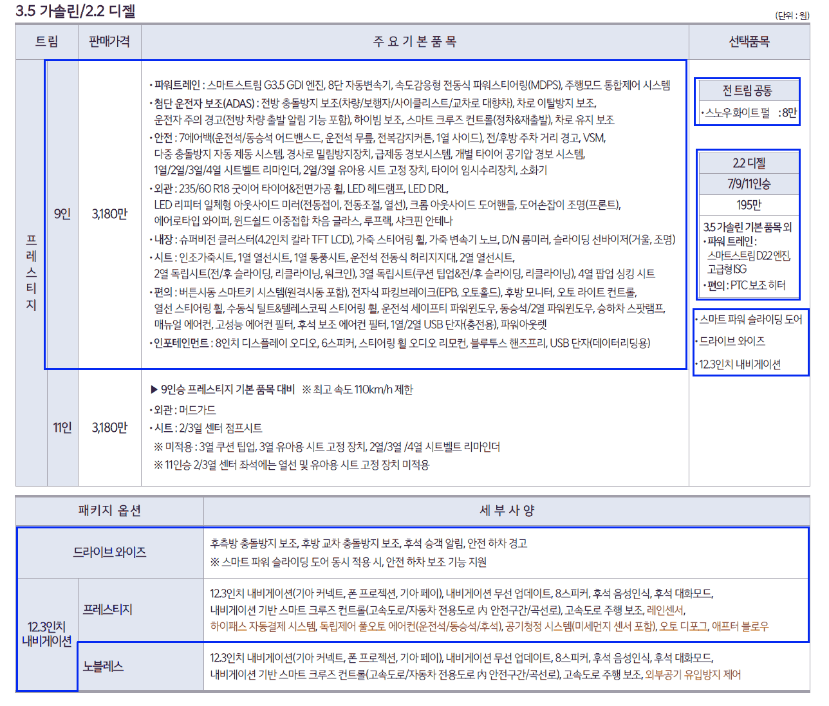This screenshot has width=829, height=706.
Task: Click the '12.3인치 내비게이션' package row label
Action: tap(46, 634)
